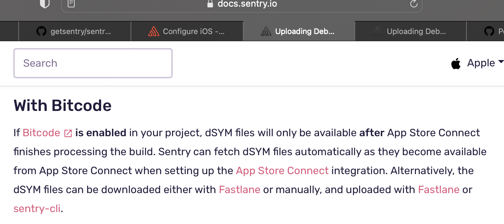Expand the chevron next to Apple
504x224 pixels.
501,62
